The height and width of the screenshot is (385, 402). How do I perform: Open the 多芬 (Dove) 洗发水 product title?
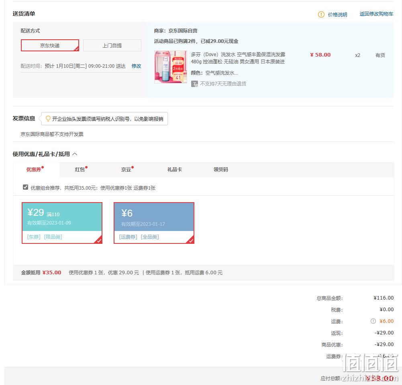(x=238, y=58)
